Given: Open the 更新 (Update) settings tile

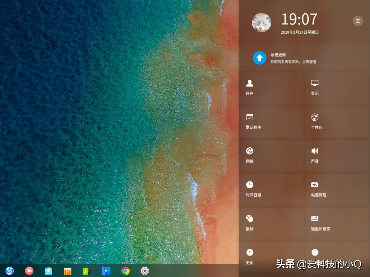Looking at the screenshot, I should tap(271, 257).
